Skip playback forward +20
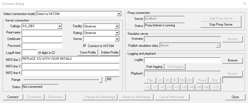248x103 pixels. (x=177, y=87)
